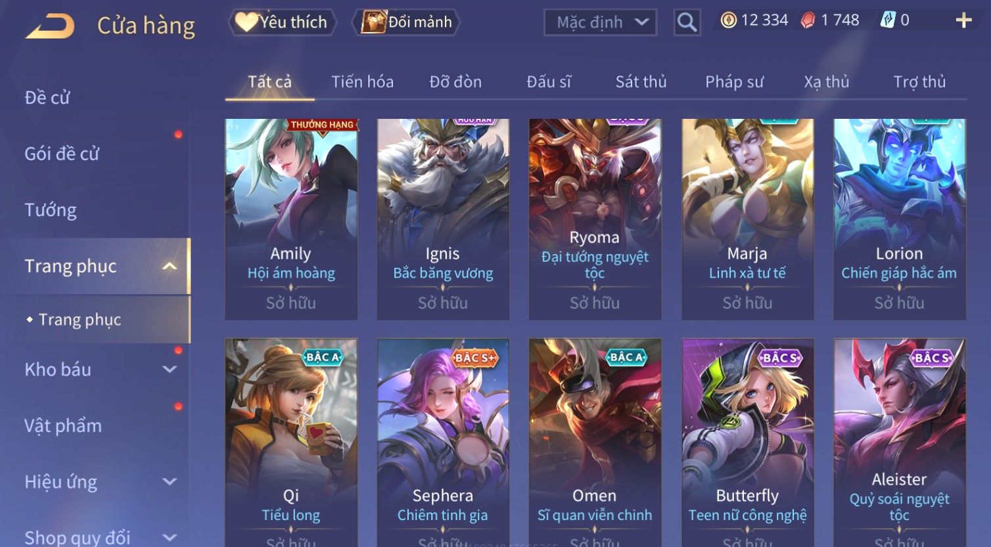991x547 pixels.
Task: Click the gold coin balance icon
Action: (728, 20)
